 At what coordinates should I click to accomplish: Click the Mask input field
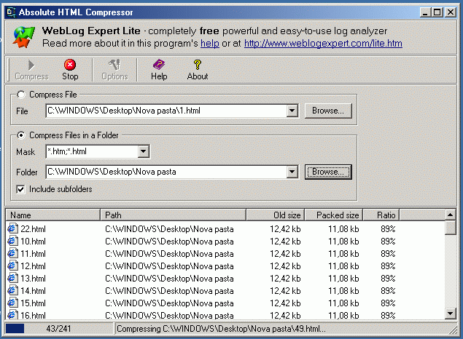click(x=92, y=152)
